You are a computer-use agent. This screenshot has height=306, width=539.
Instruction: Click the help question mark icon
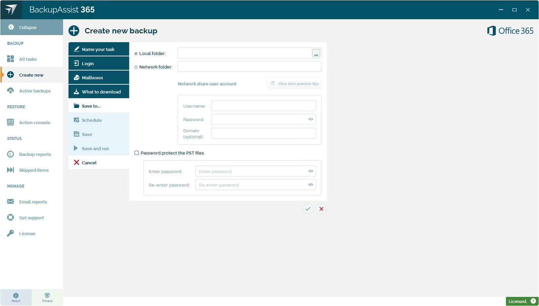(x=533, y=301)
